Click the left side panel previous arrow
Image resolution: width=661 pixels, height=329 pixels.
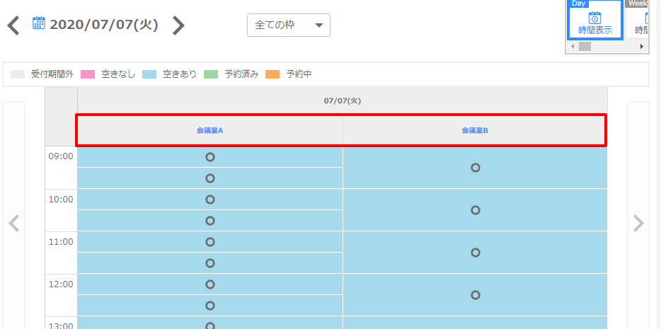pyautogui.click(x=13, y=224)
